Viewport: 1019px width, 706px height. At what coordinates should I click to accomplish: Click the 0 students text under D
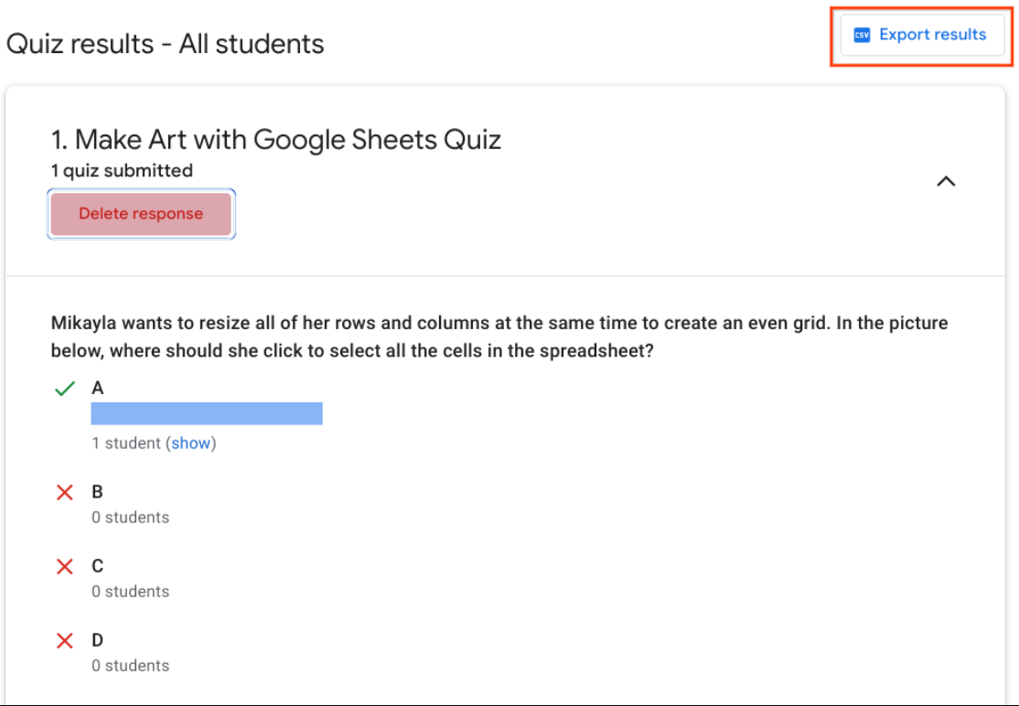[x=131, y=666]
